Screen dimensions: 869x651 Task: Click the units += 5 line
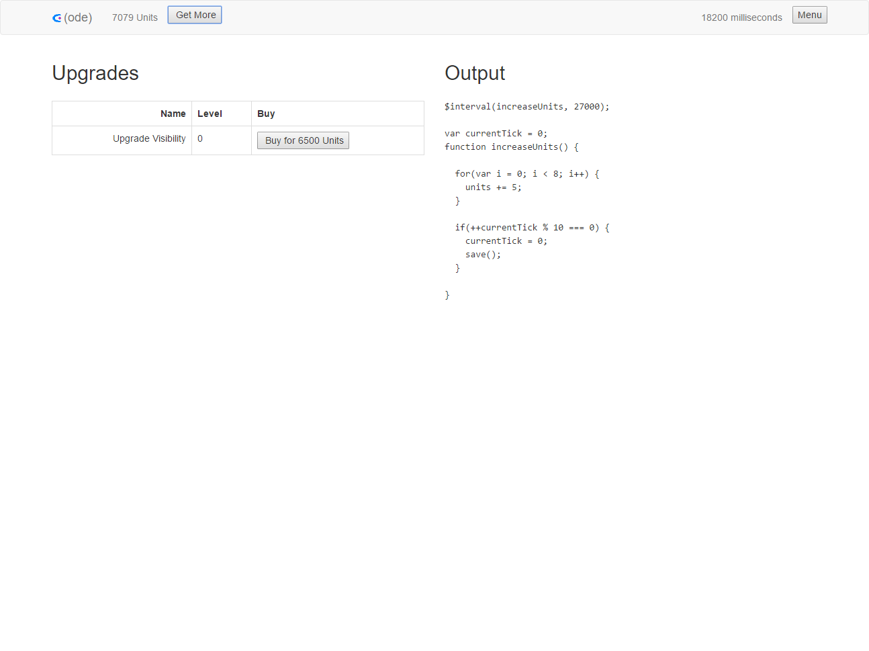pyautogui.click(x=494, y=187)
